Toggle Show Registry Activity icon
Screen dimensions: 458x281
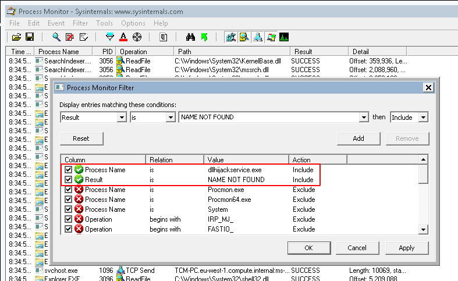point(231,37)
